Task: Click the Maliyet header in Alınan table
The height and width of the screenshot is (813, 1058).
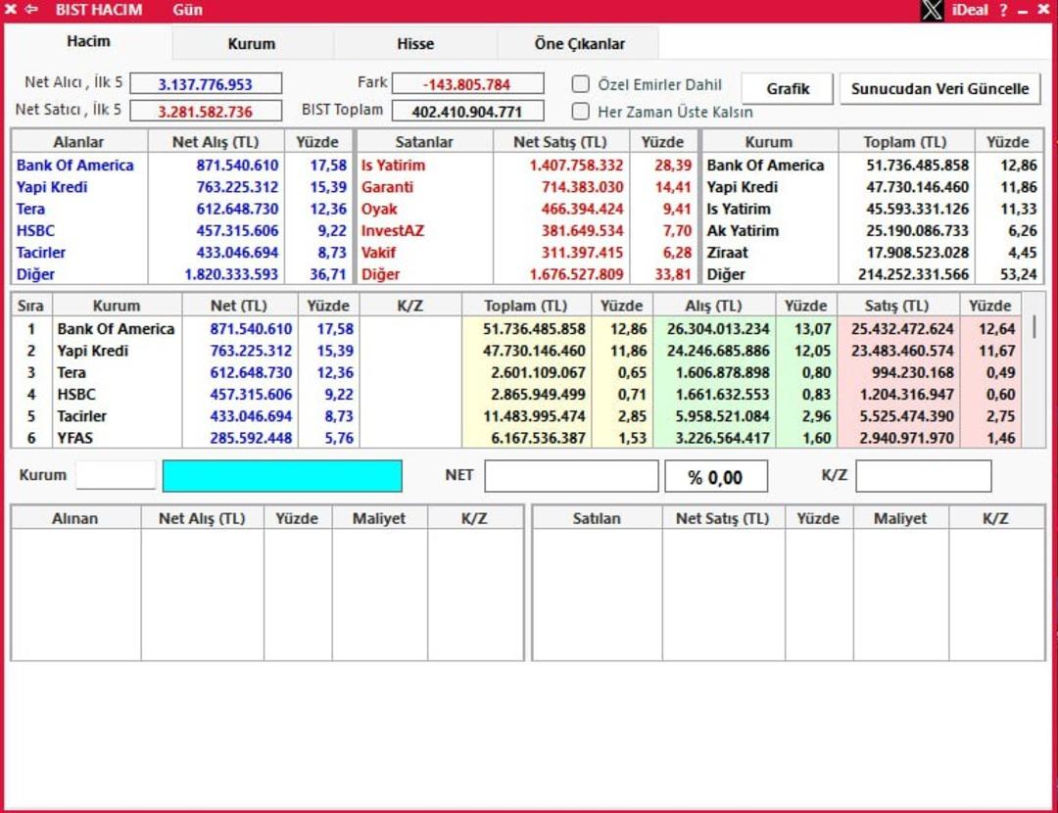Action: [x=379, y=518]
